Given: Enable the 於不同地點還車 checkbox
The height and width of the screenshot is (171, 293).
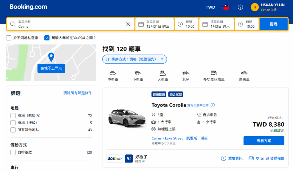Looking at the screenshot, I should click(x=9, y=38).
